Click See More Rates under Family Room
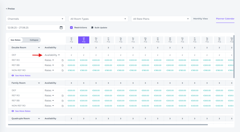This screenshot has width=240, height=132. [23, 111]
